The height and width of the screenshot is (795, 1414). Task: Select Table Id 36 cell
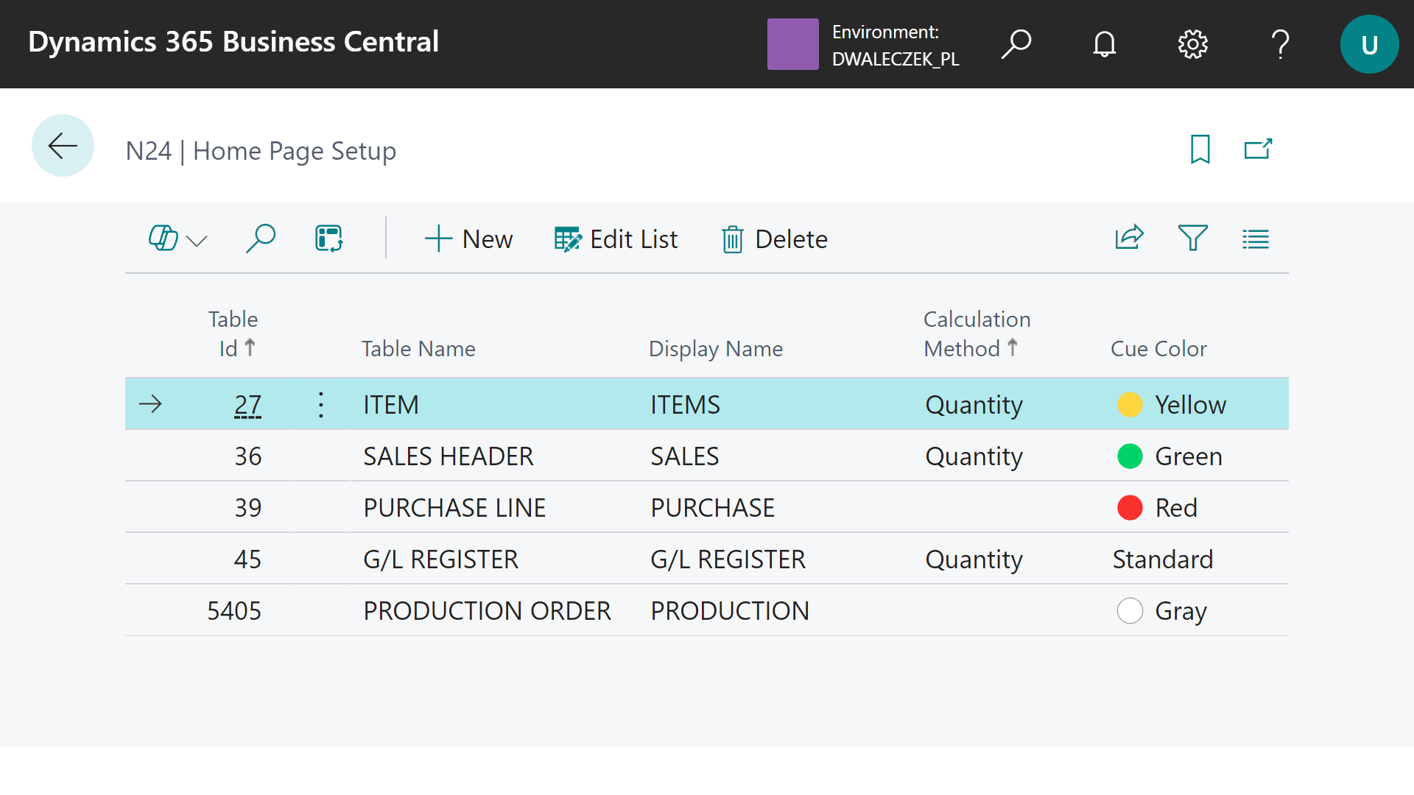248,456
